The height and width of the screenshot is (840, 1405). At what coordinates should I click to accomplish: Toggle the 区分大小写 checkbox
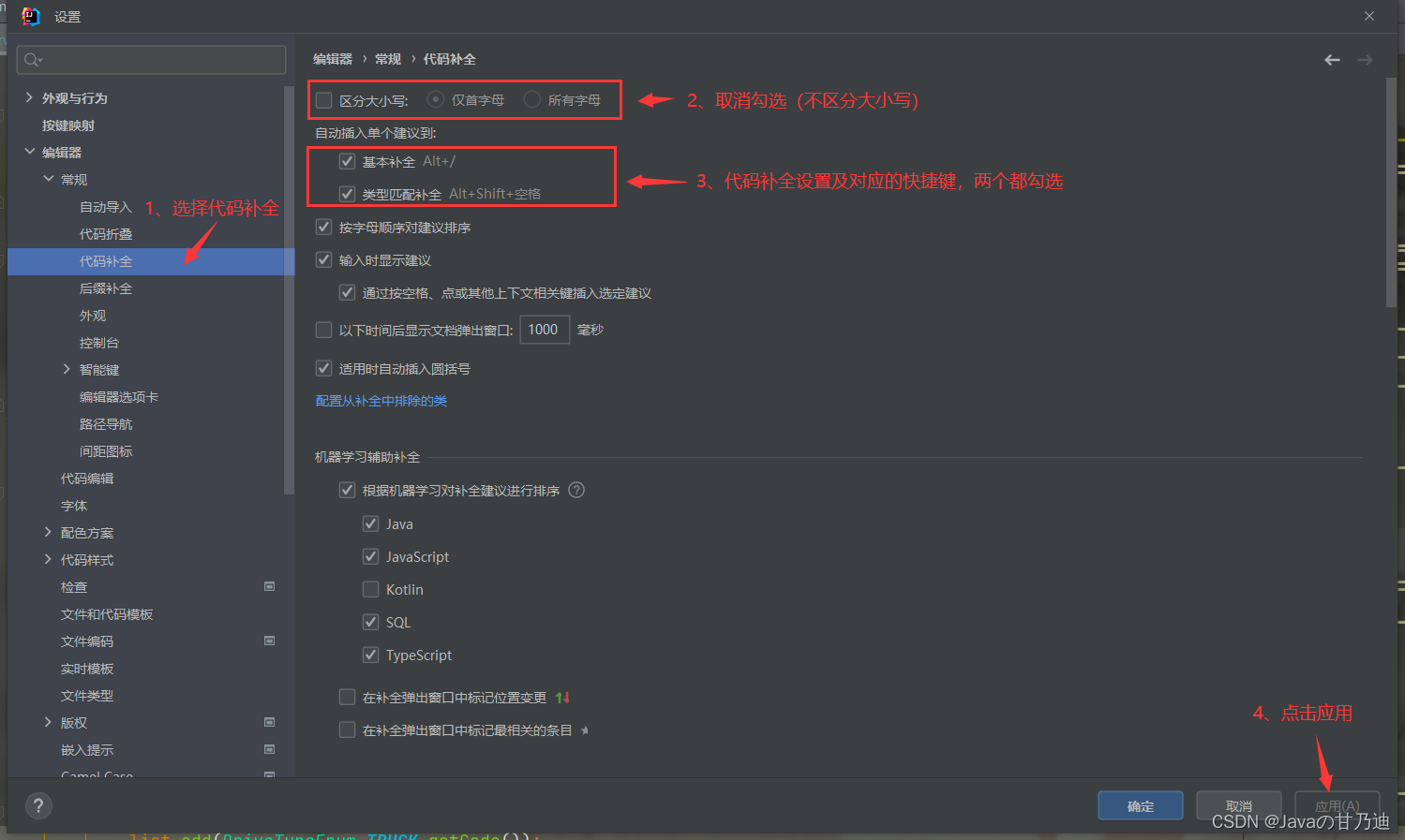(324, 100)
